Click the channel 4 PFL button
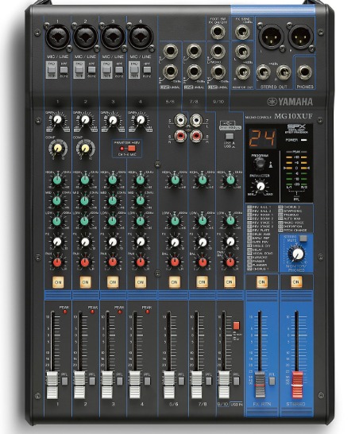 (147, 381)
